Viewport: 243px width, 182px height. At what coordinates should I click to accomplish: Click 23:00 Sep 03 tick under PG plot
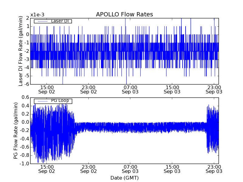click(214, 169)
